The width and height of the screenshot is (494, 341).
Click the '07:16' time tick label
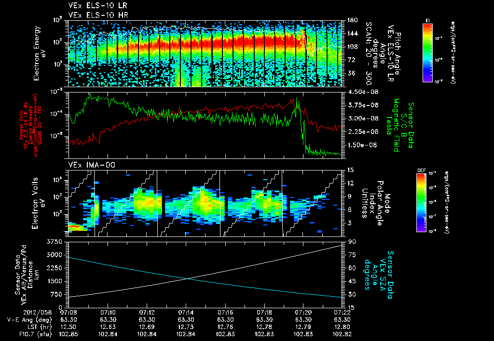225,313
